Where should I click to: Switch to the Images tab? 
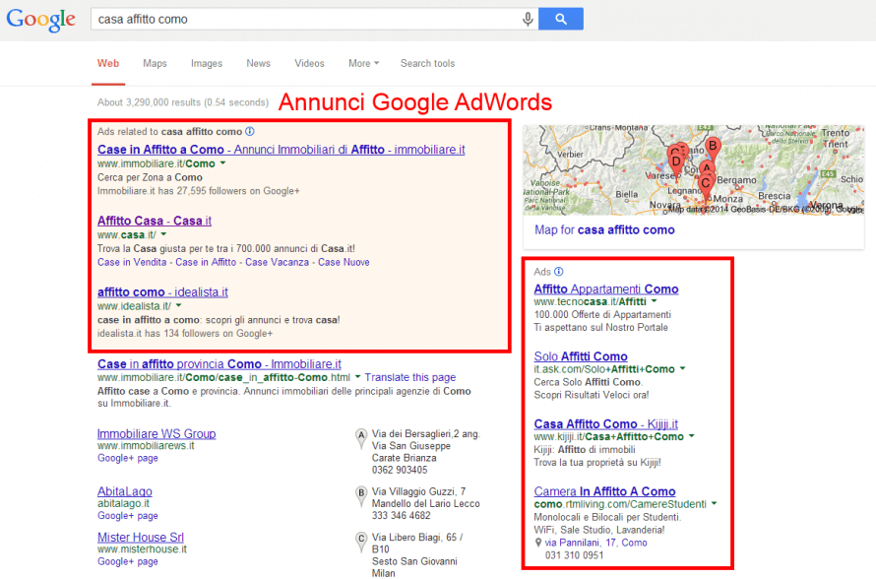[x=207, y=64]
